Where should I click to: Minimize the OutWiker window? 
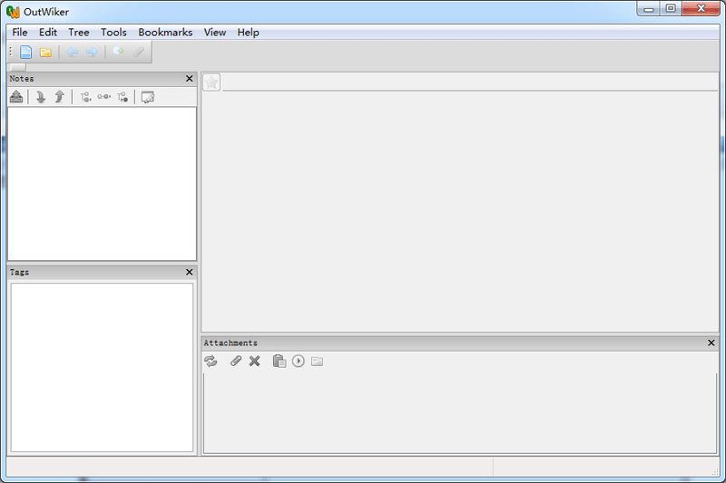click(x=648, y=9)
